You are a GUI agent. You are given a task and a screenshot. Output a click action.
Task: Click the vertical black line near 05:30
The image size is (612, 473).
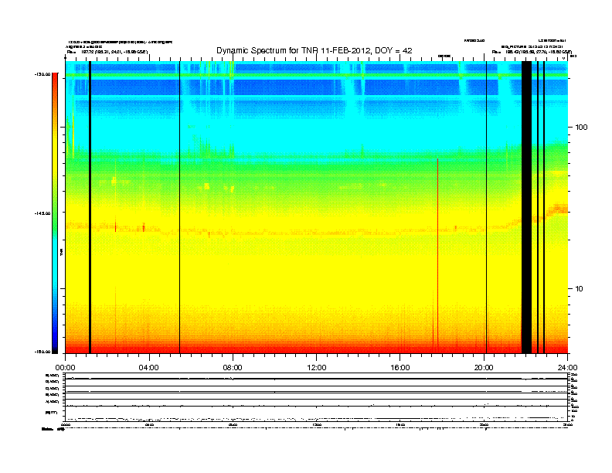pyautogui.click(x=179, y=207)
